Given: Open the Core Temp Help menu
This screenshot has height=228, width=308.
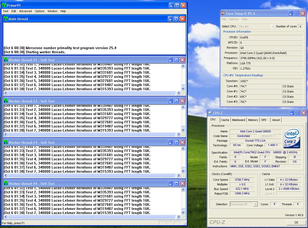Looking at the screenshot, I should click(244, 19).
